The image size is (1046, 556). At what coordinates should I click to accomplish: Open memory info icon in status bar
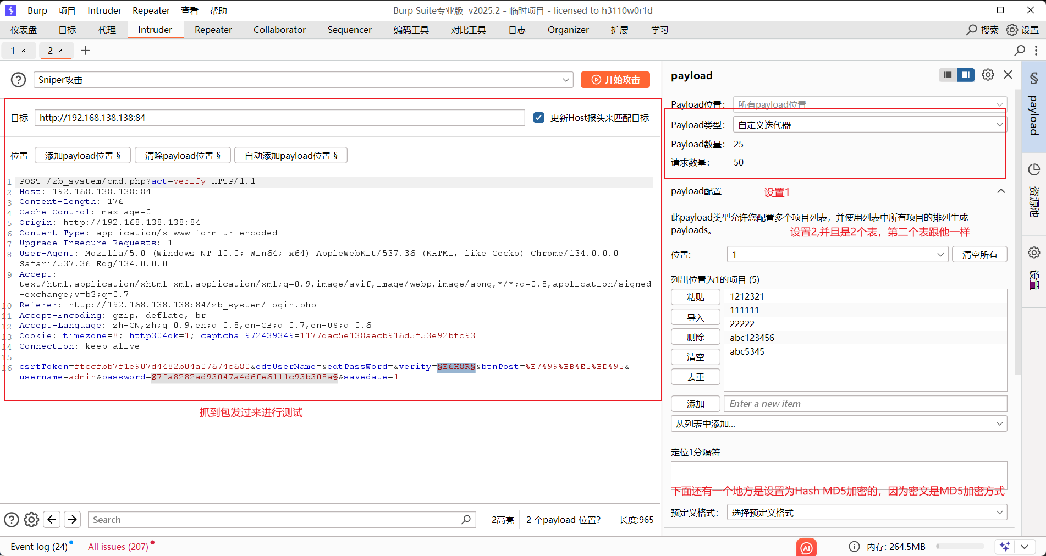click(854, 547)
